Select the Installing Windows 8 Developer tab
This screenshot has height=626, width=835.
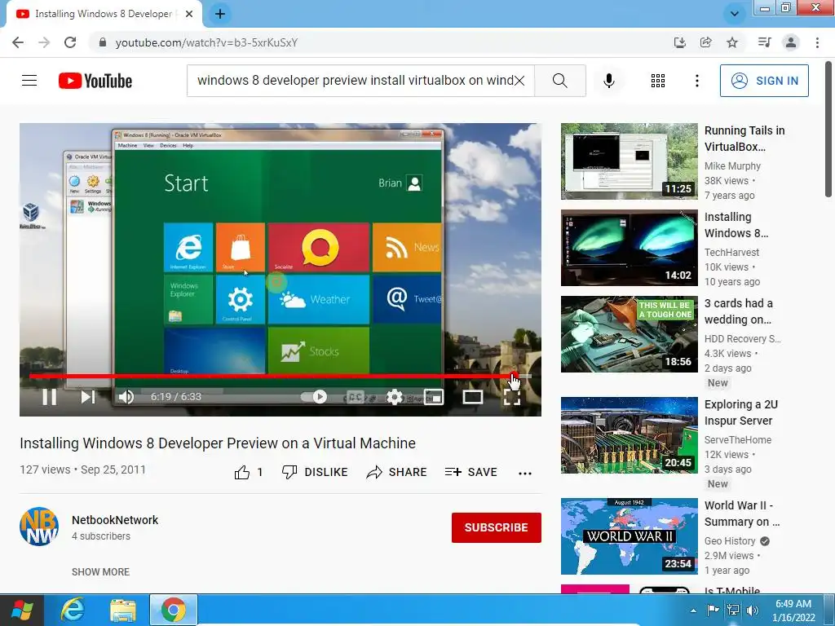coord(104,14)
